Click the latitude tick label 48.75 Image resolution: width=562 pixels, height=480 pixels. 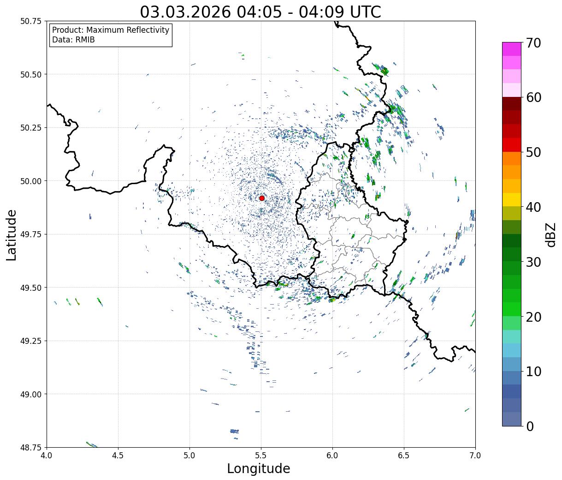pyautogui.click(x=31, y=448)
